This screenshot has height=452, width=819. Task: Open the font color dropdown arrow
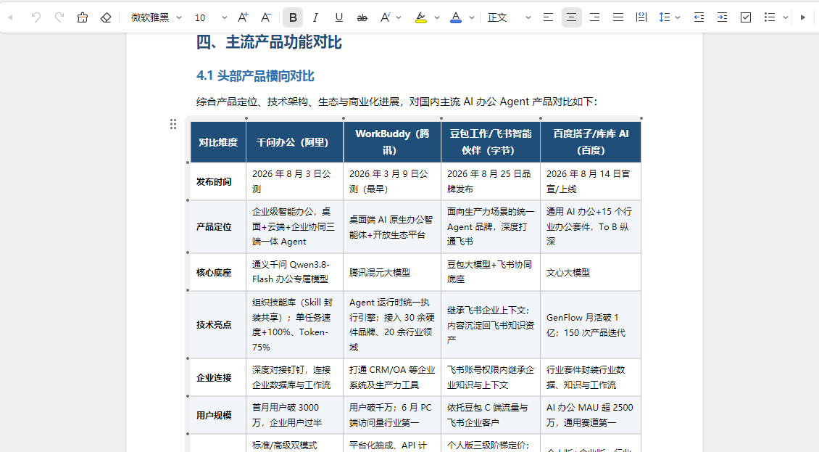(x=472, y=18)
